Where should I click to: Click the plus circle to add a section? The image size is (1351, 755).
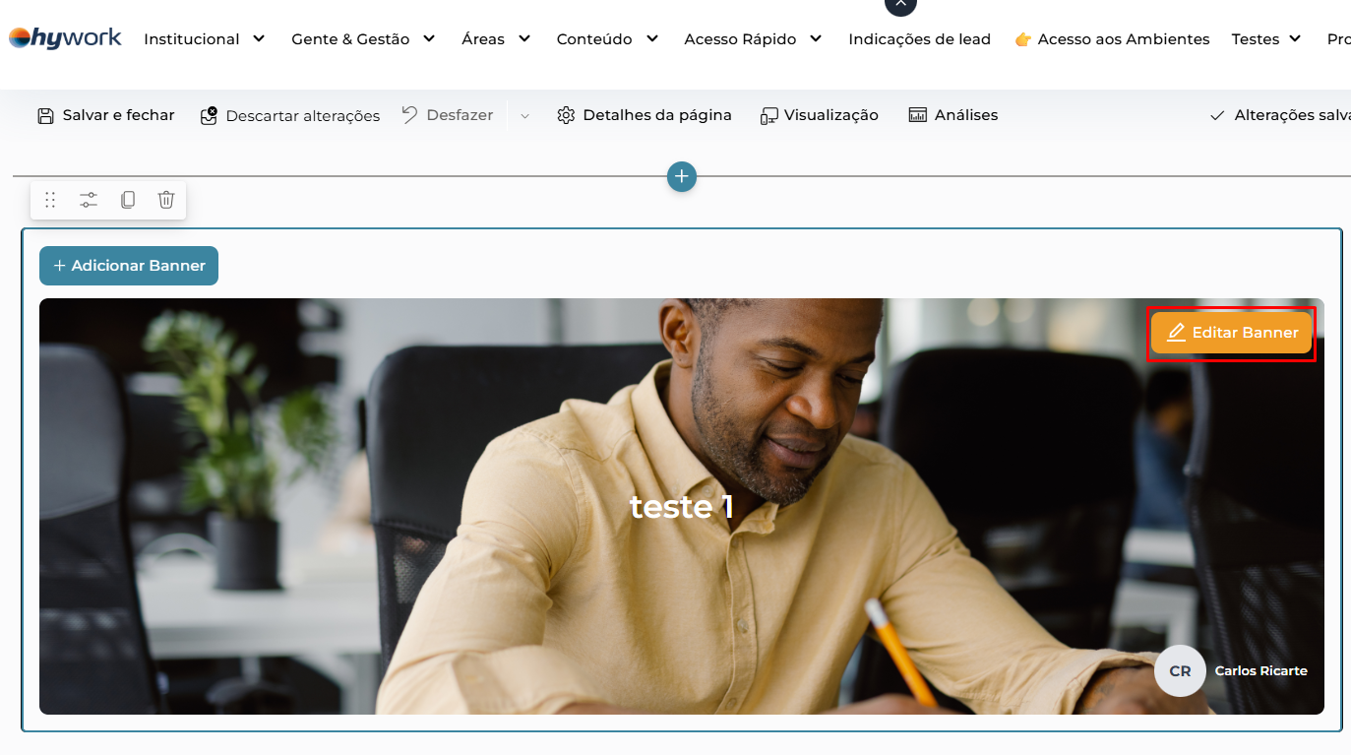pyautogui.click(x=682, y=177)
